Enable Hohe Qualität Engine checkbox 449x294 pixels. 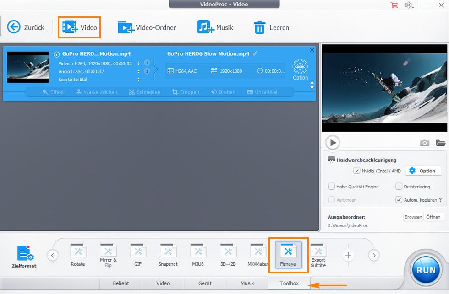(x=331, y=186)
